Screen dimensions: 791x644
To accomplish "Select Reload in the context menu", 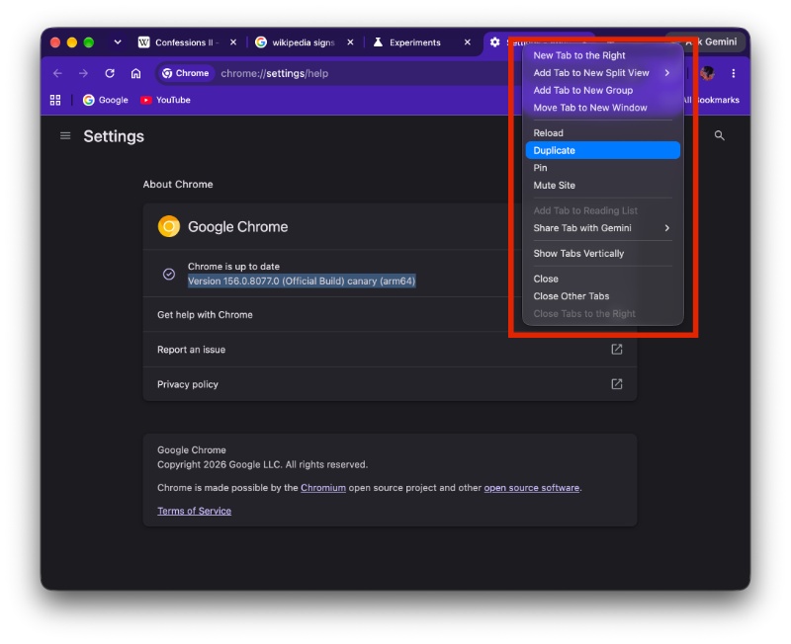I will pos(602,133).
